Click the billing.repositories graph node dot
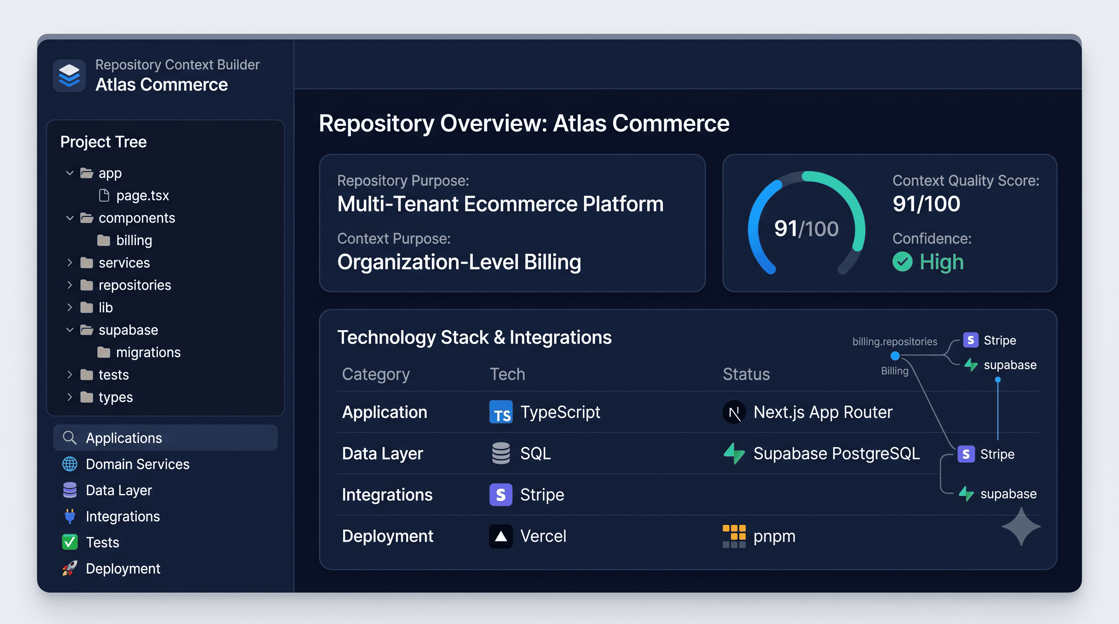The height and width of the screenshot is (624, 1119). pyautogui.click(x=895, y=356)
